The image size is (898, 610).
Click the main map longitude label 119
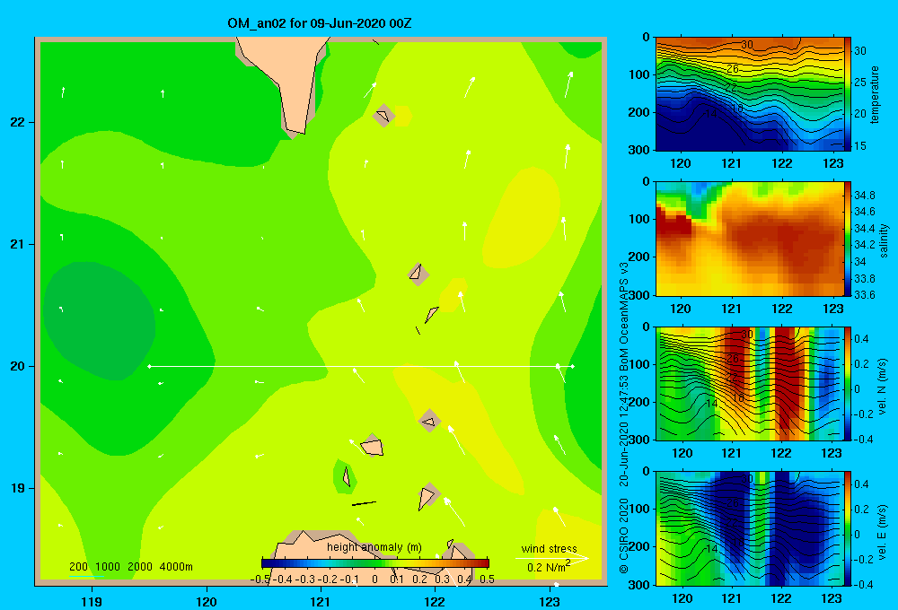tap(92, 602)
